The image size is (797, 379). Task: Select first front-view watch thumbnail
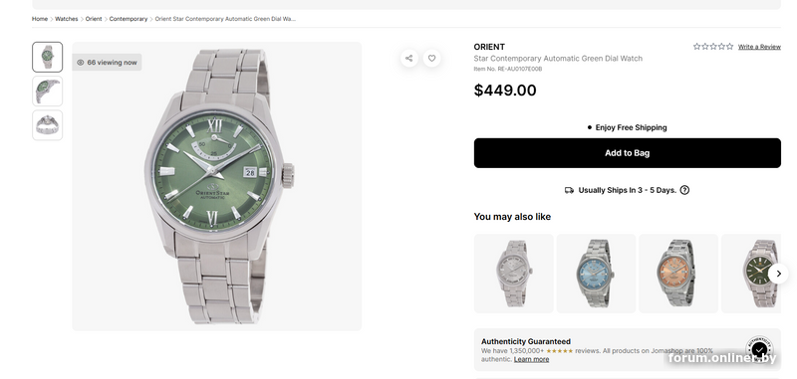pyautogui.click(x=47, y=57)
